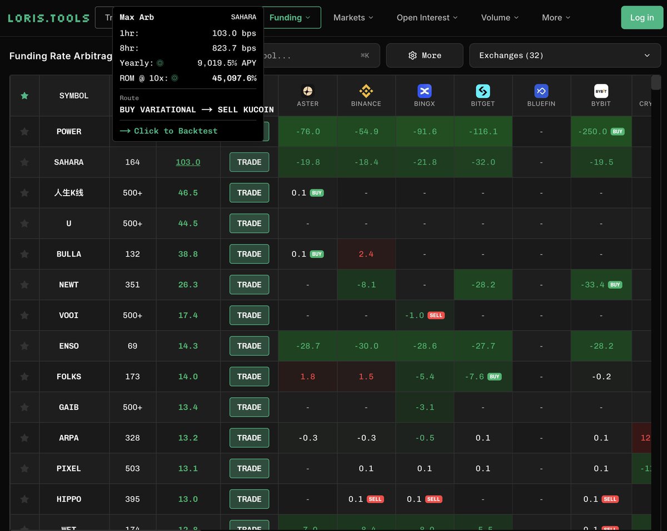The width and height of the screenshot is (667, 531).
Task: Click TRADE button for HIPPO
Action: [x=249, y=499]
